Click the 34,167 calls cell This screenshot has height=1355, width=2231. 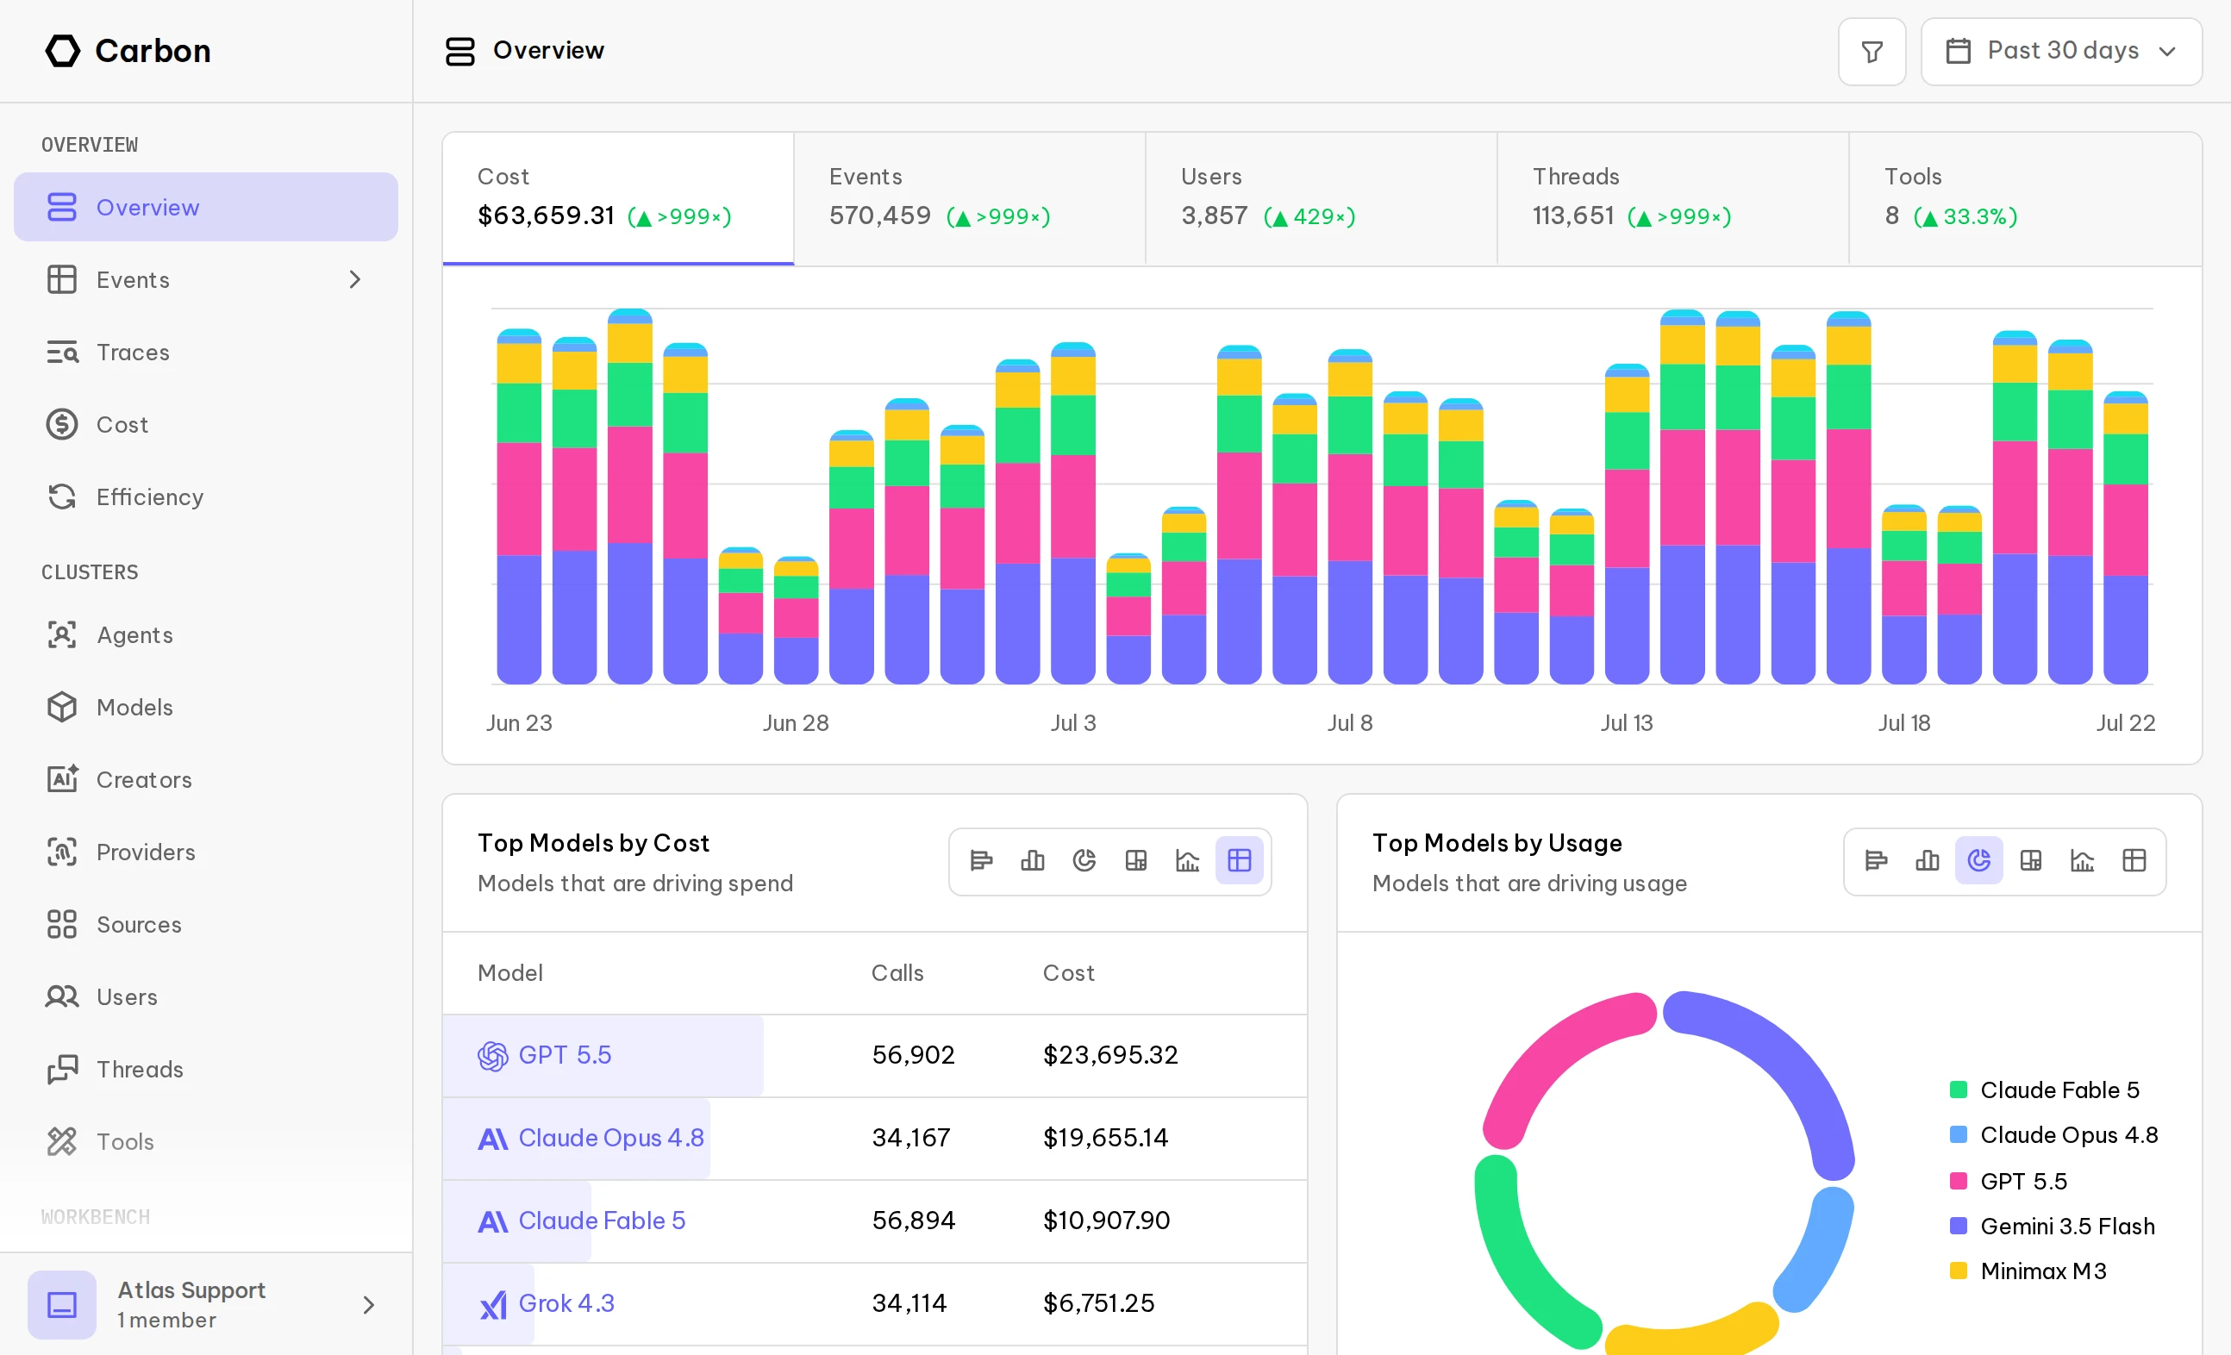(911, 1138)
